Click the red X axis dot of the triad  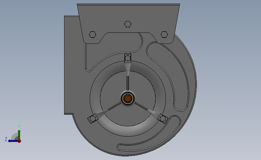click(x=19, y=141)
